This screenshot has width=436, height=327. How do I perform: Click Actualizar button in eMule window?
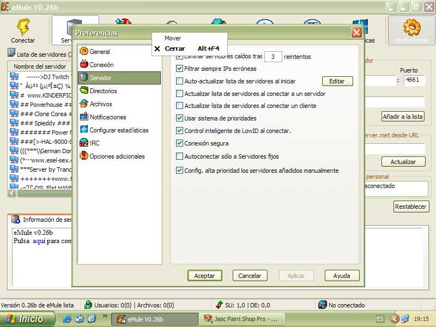[x=403, y=162]
